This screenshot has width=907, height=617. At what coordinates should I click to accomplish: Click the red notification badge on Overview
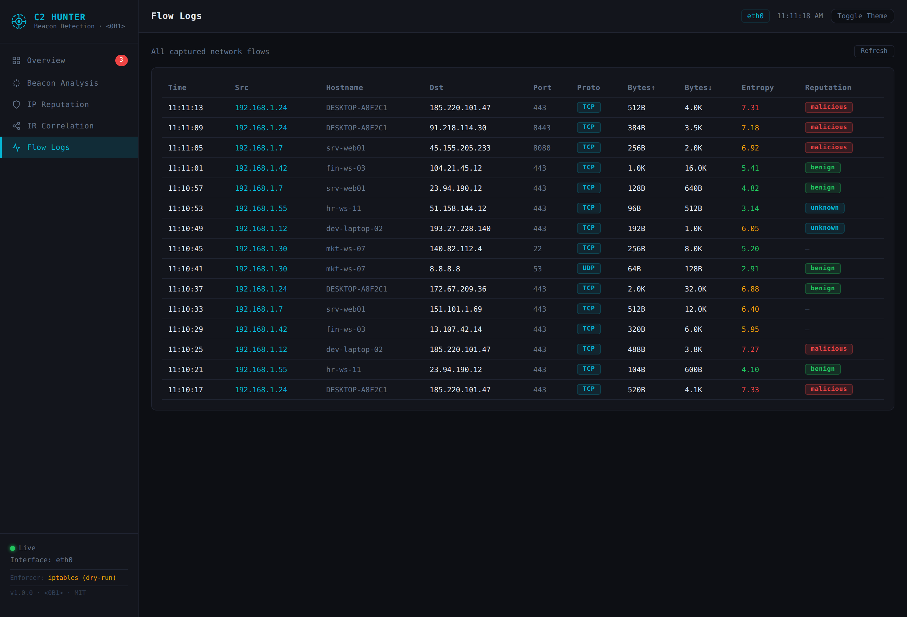coord(121,60)
